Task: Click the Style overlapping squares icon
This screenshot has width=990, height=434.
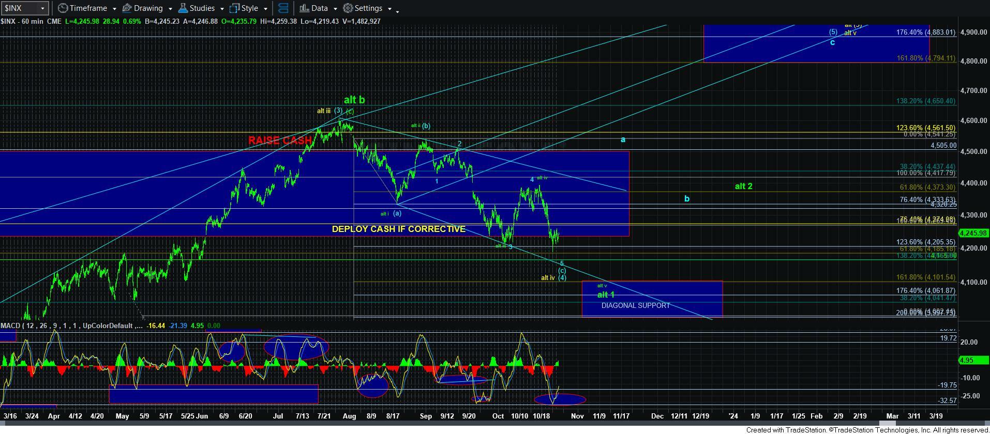Action: (x=235, y=8)
